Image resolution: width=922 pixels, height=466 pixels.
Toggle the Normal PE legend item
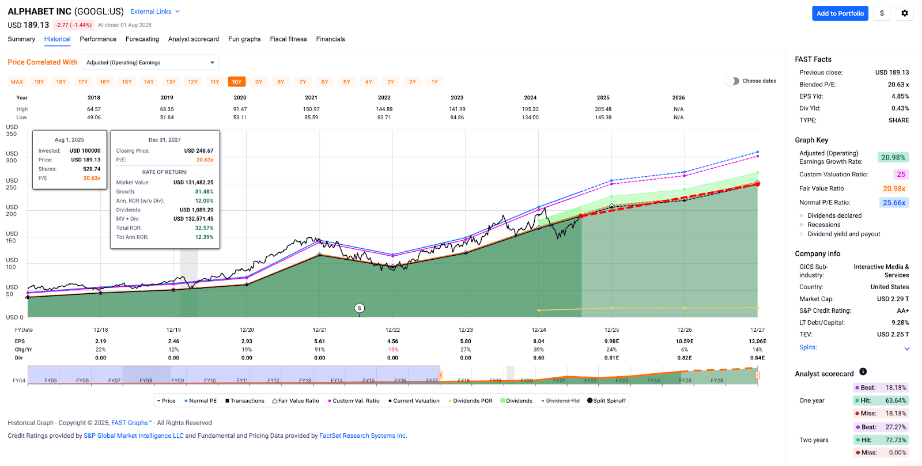coord(201,401)
